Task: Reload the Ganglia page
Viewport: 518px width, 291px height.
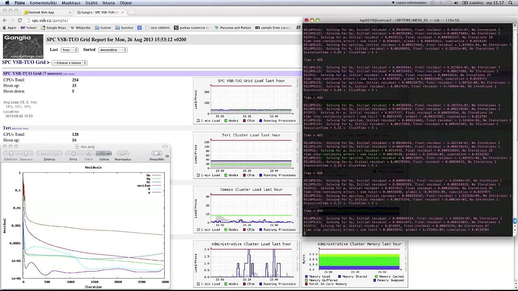Action: click(x=20, y=20)
